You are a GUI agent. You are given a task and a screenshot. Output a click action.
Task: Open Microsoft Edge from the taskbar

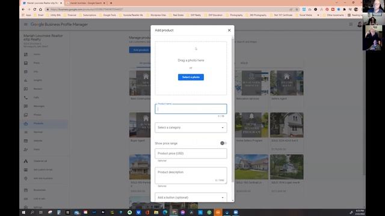pos(165,212)
